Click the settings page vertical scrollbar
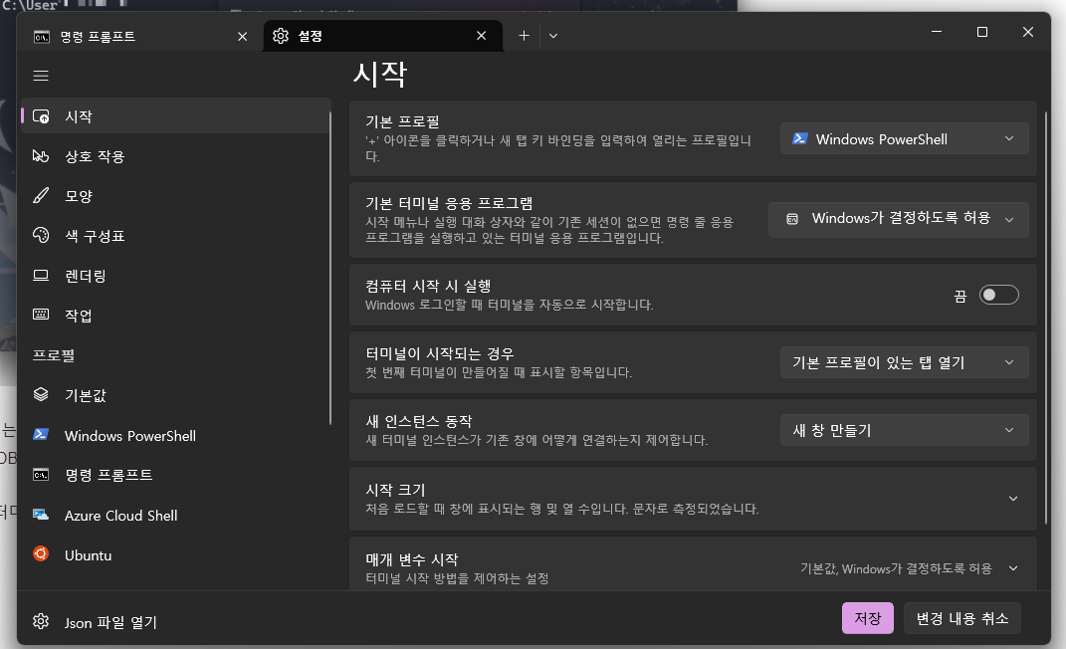This screenshot has width=1066, height=649. tap(1046, 319)
